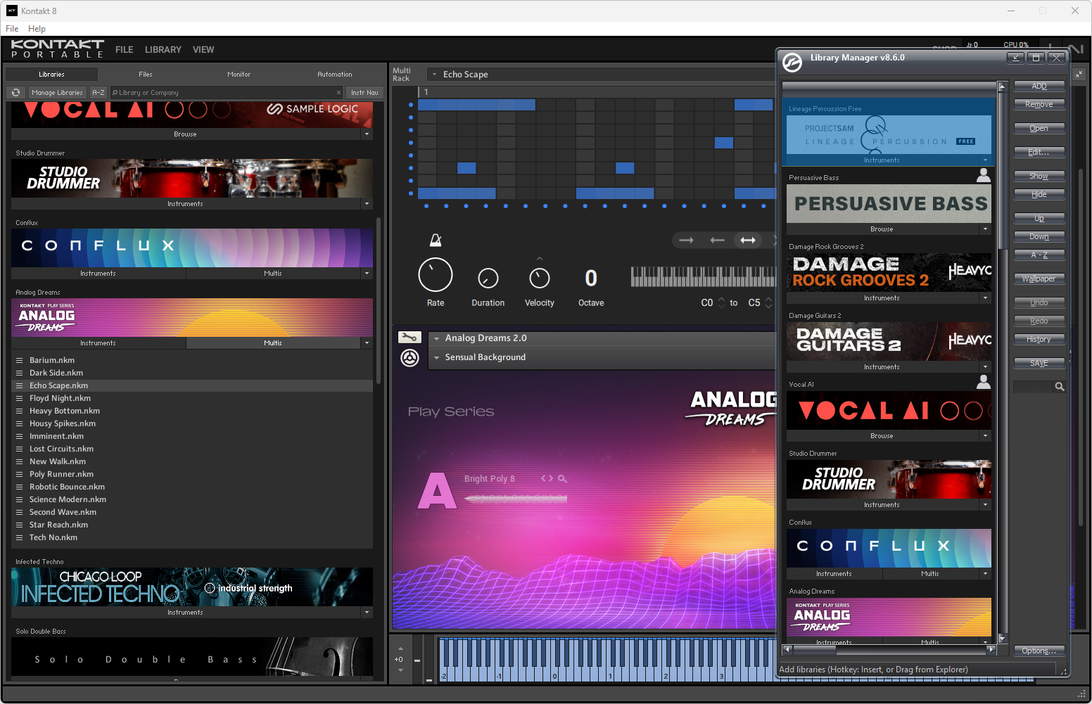Click the Remove button in Library Manager

click(x=1039, y=104)
